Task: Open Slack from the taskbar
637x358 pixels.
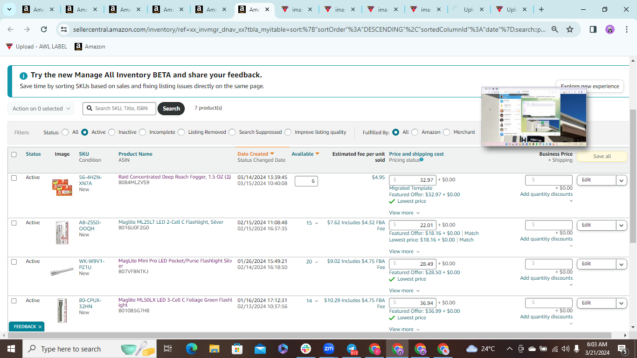Action: 306,349
